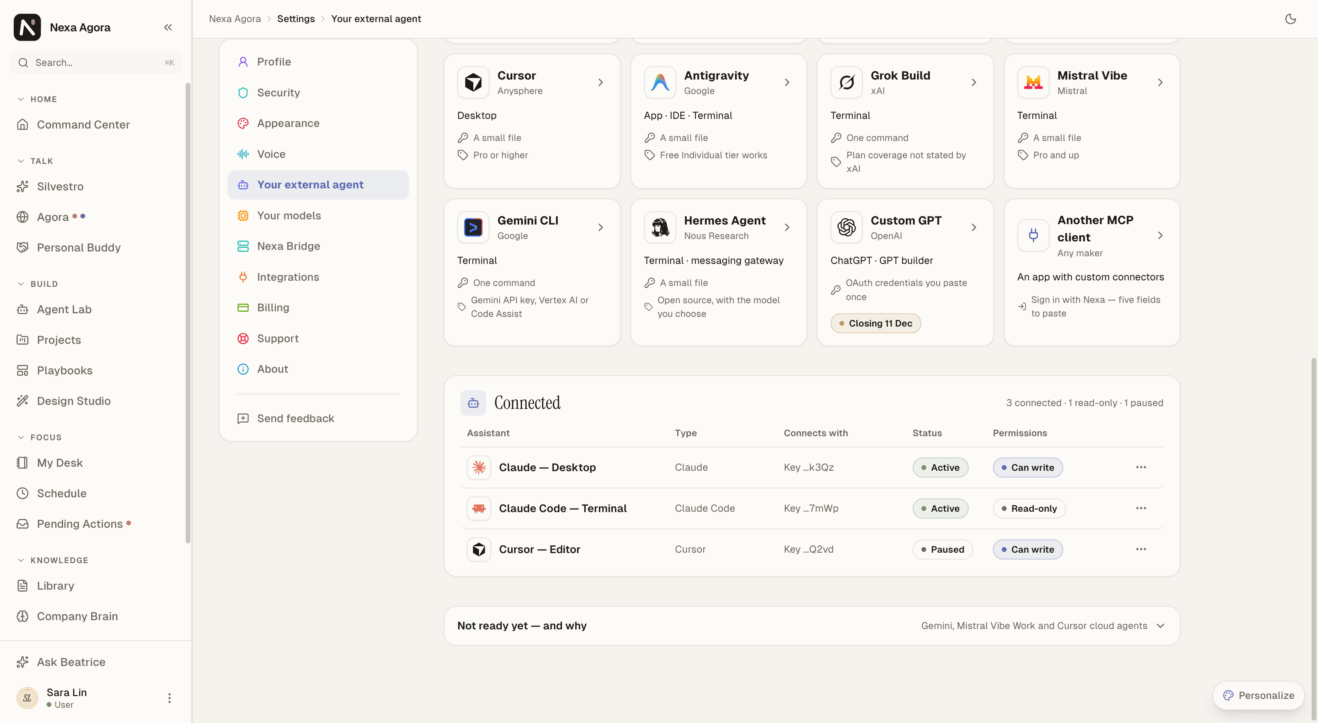Click the Active status of Claude — Desktop
Image resolution: width=1318 pixels, height=723 pixels.
940,468
